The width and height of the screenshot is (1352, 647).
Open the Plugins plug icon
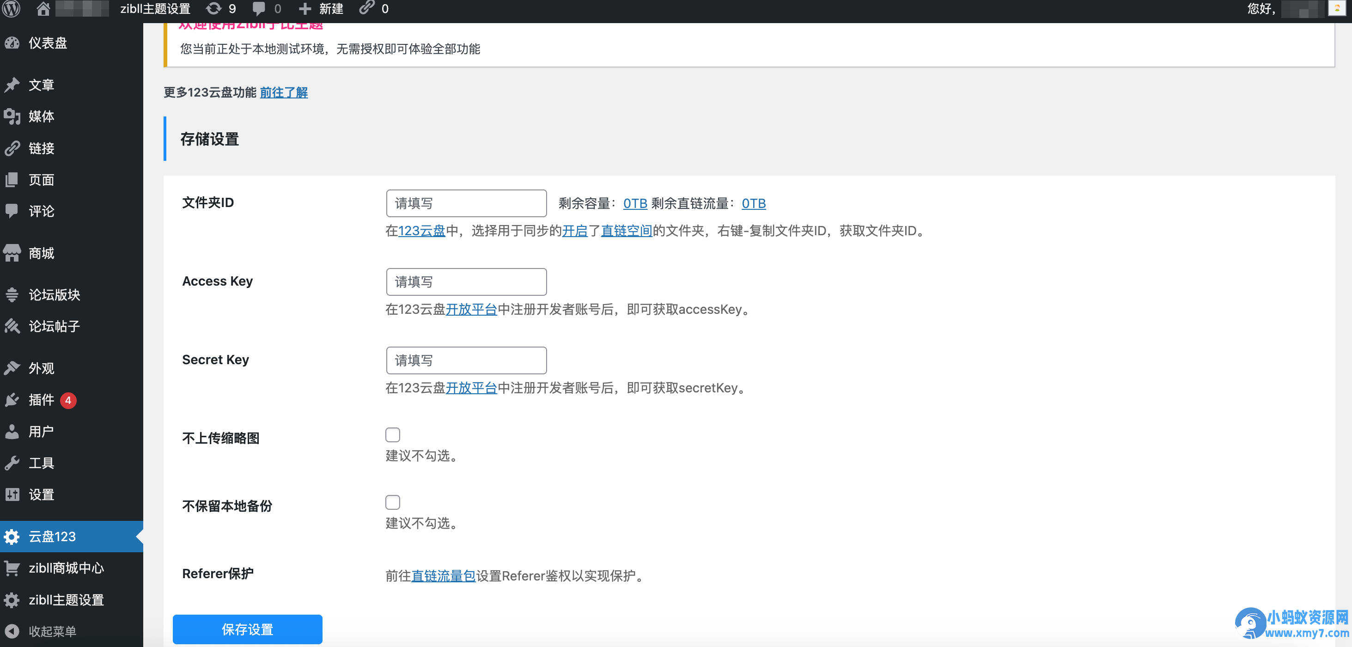click(x=12, y=400)
